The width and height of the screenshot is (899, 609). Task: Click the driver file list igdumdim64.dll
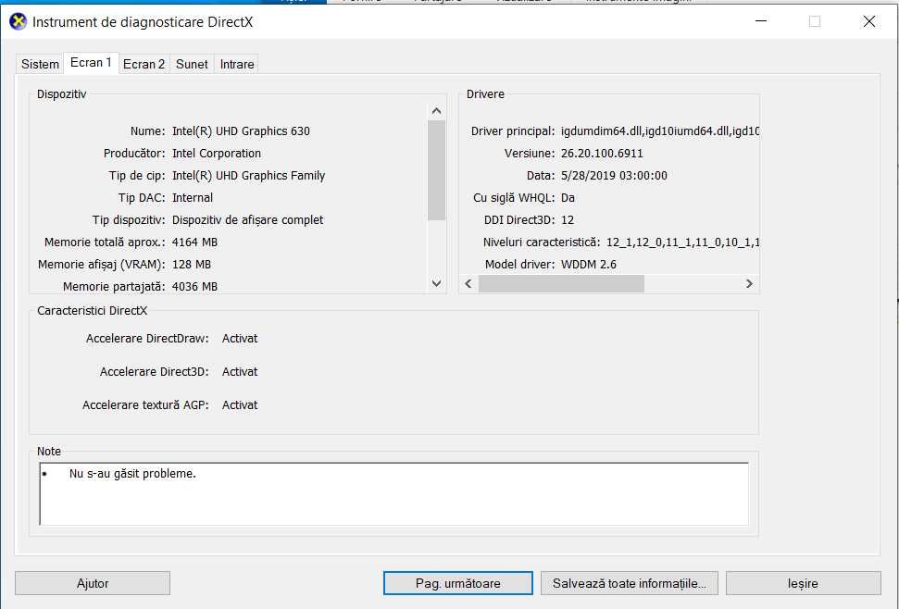tap(660, 131)
